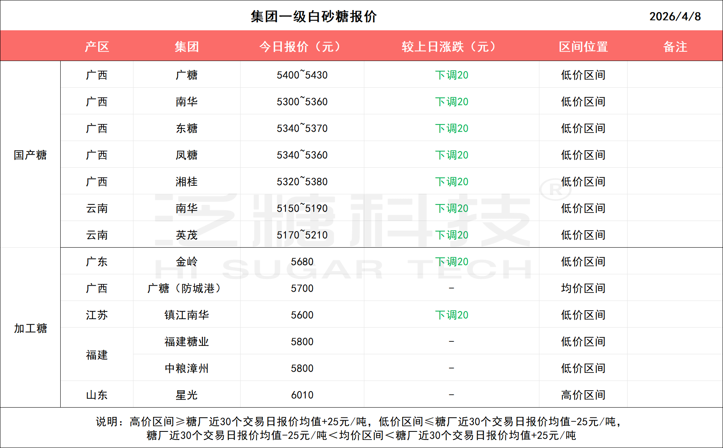The width and height of the screenshot is (723, 448).
Task: Select the 区间位置 column header
Action: click(x=583, y=47)
